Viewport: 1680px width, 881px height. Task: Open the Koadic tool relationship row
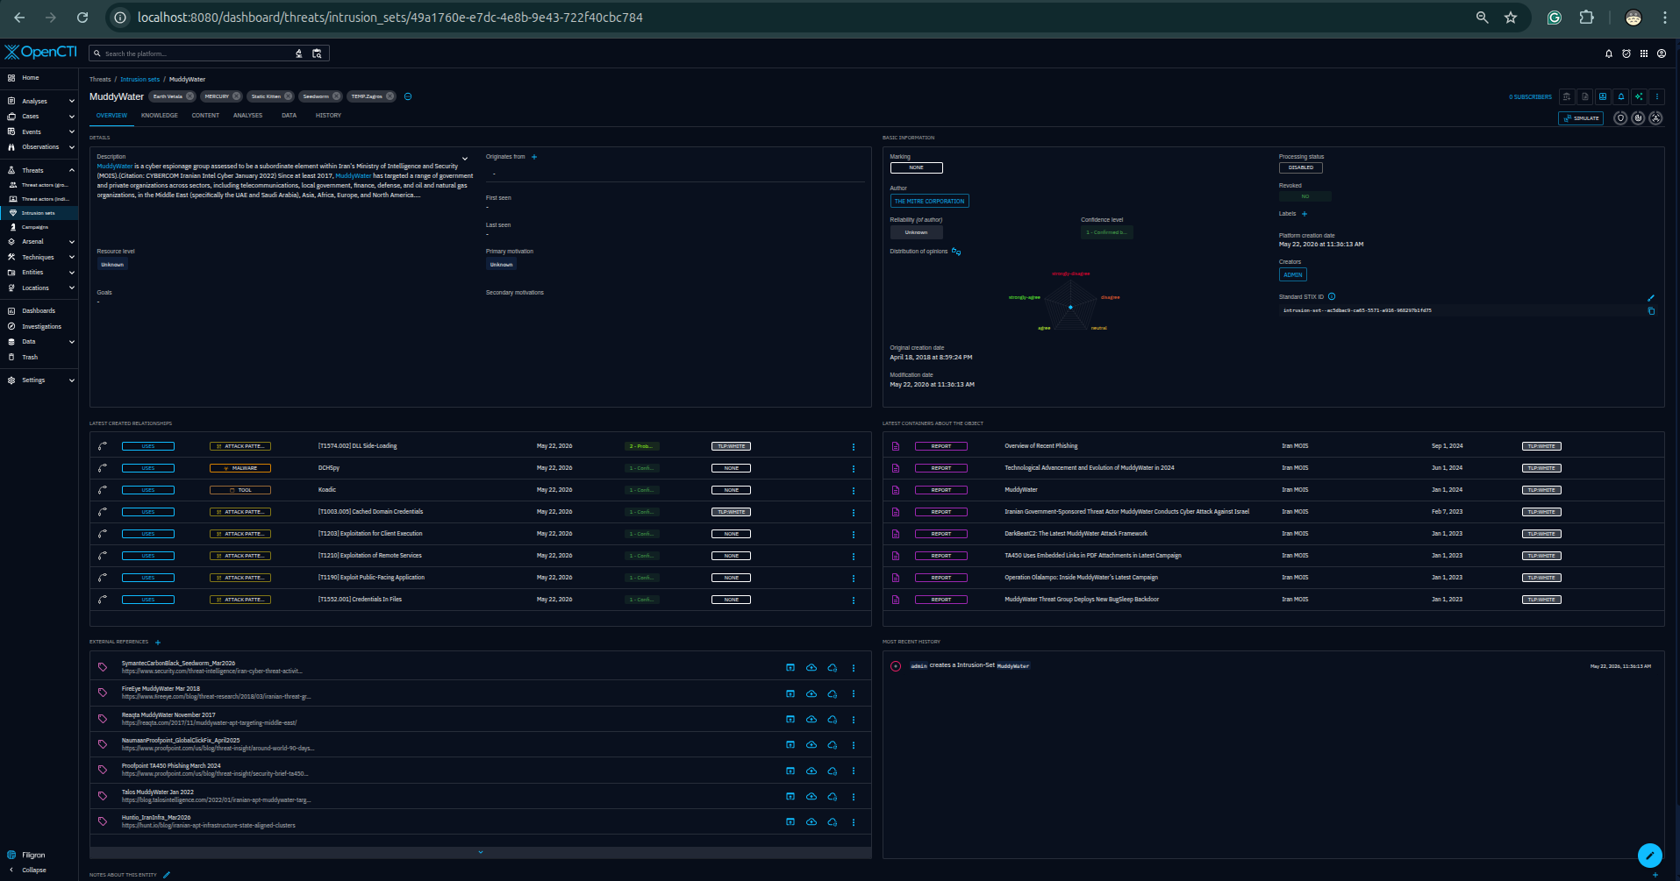point(481,490)
